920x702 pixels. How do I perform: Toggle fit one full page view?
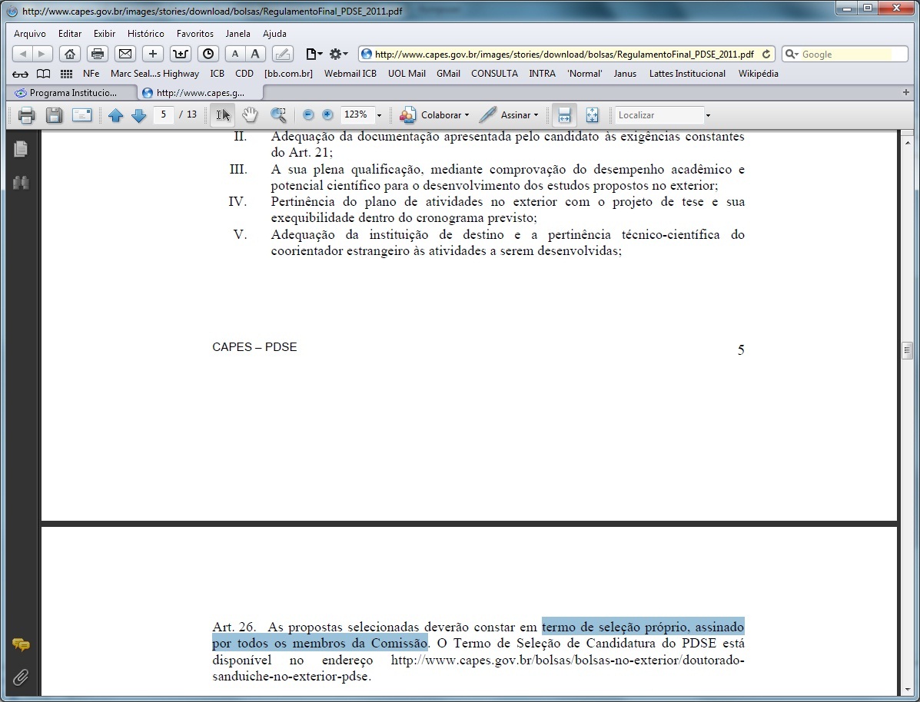(593, 115)
